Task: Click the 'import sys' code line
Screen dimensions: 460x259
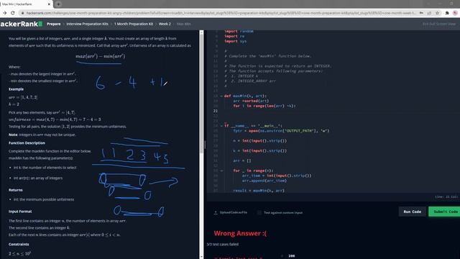Action: pyautogui.click(x=235, y=41)
